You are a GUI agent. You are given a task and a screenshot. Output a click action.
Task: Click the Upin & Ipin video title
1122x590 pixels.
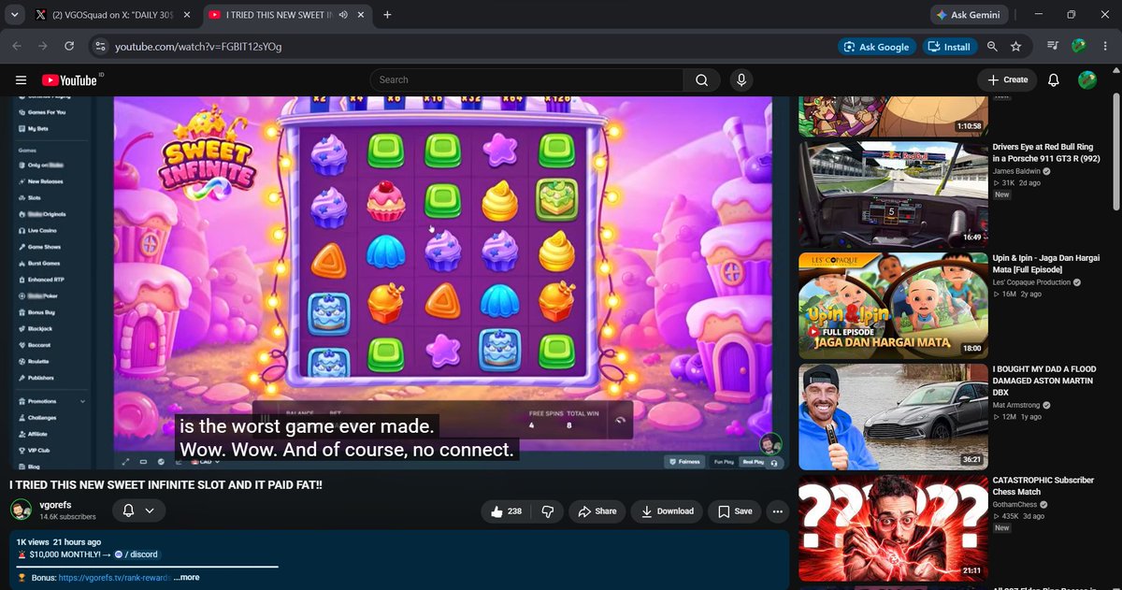tap(1047, 265)
